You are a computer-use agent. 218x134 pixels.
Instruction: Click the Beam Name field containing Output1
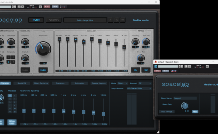coord(185,98)
